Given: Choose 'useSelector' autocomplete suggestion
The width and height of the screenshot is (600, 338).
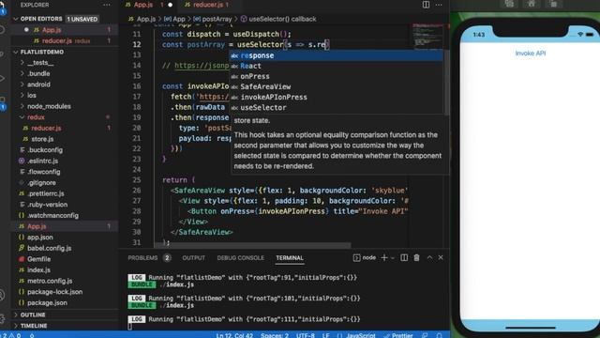Looking at the screenshot, I should [336, 108].
